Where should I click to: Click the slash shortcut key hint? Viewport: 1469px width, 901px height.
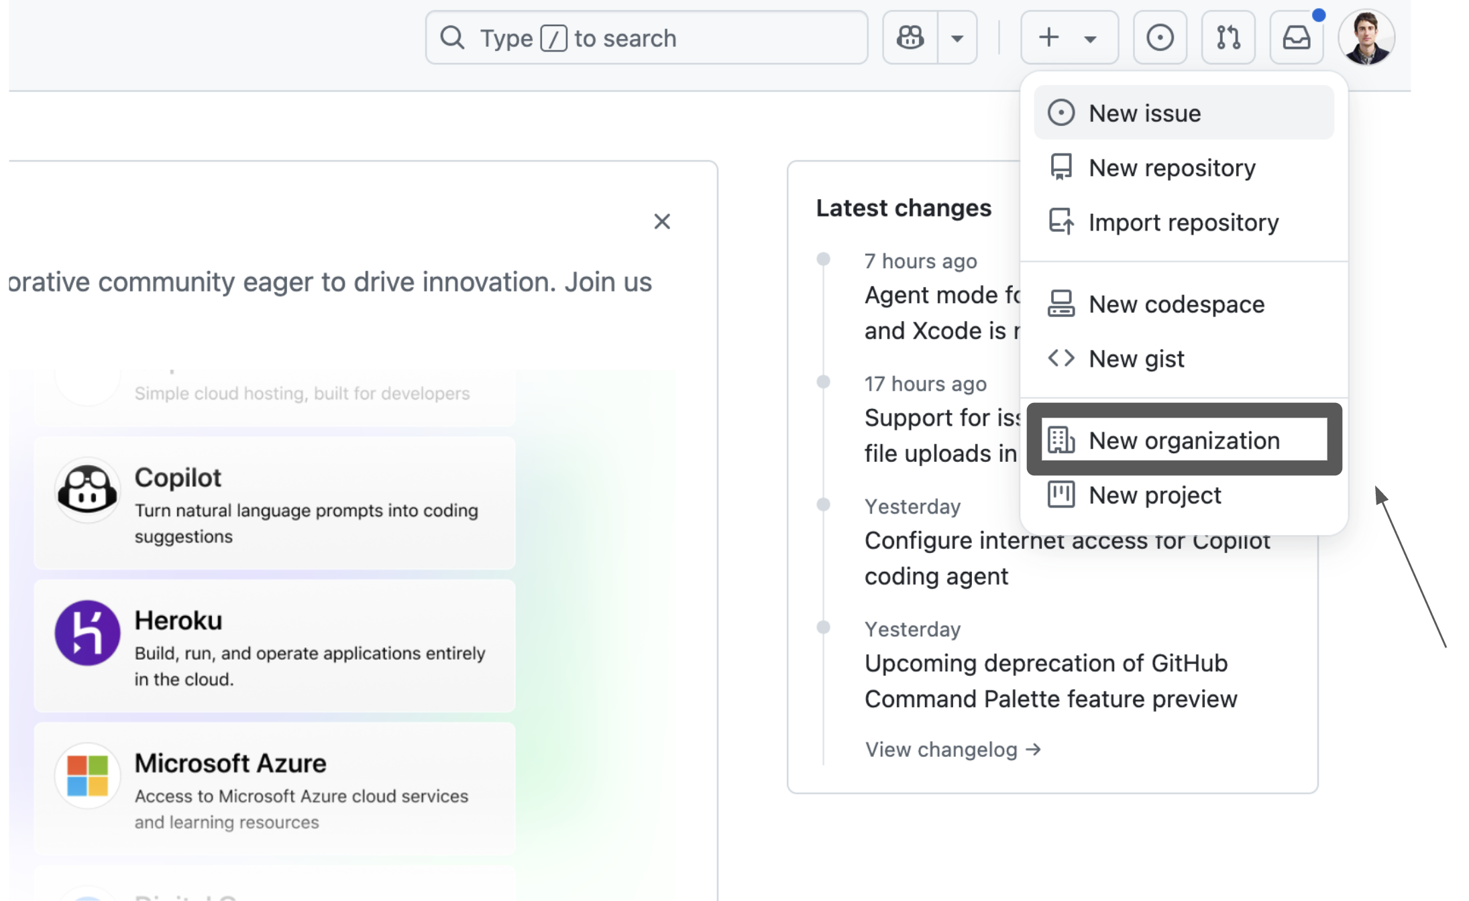pos(553,38)
